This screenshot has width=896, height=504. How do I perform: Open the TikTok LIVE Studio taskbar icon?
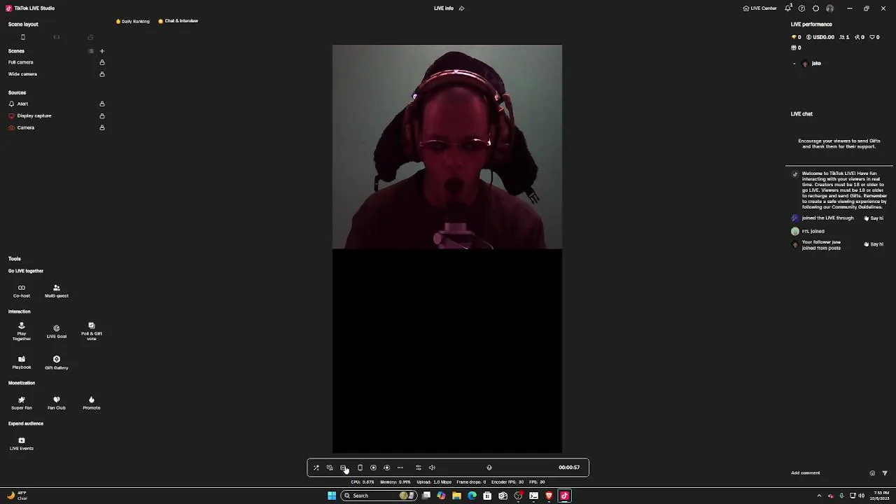coord(564,496)
